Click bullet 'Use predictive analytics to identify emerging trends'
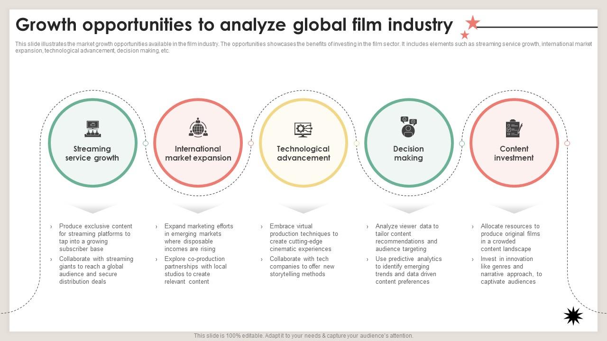Screen dimensions: 607x341 tap(408, 270)
